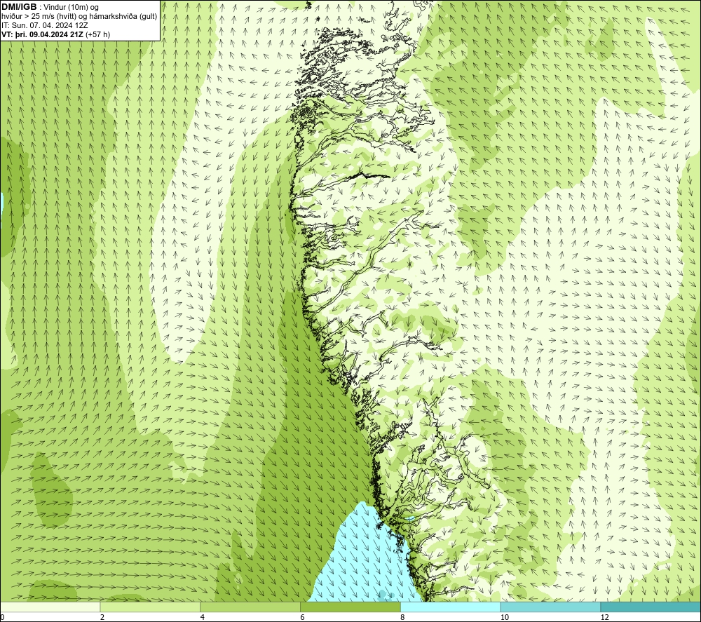Image resolution: width=701 pixels, height=622 pixels.
Task: Click the scale label '8'
Action: click(x=403, y=618)
